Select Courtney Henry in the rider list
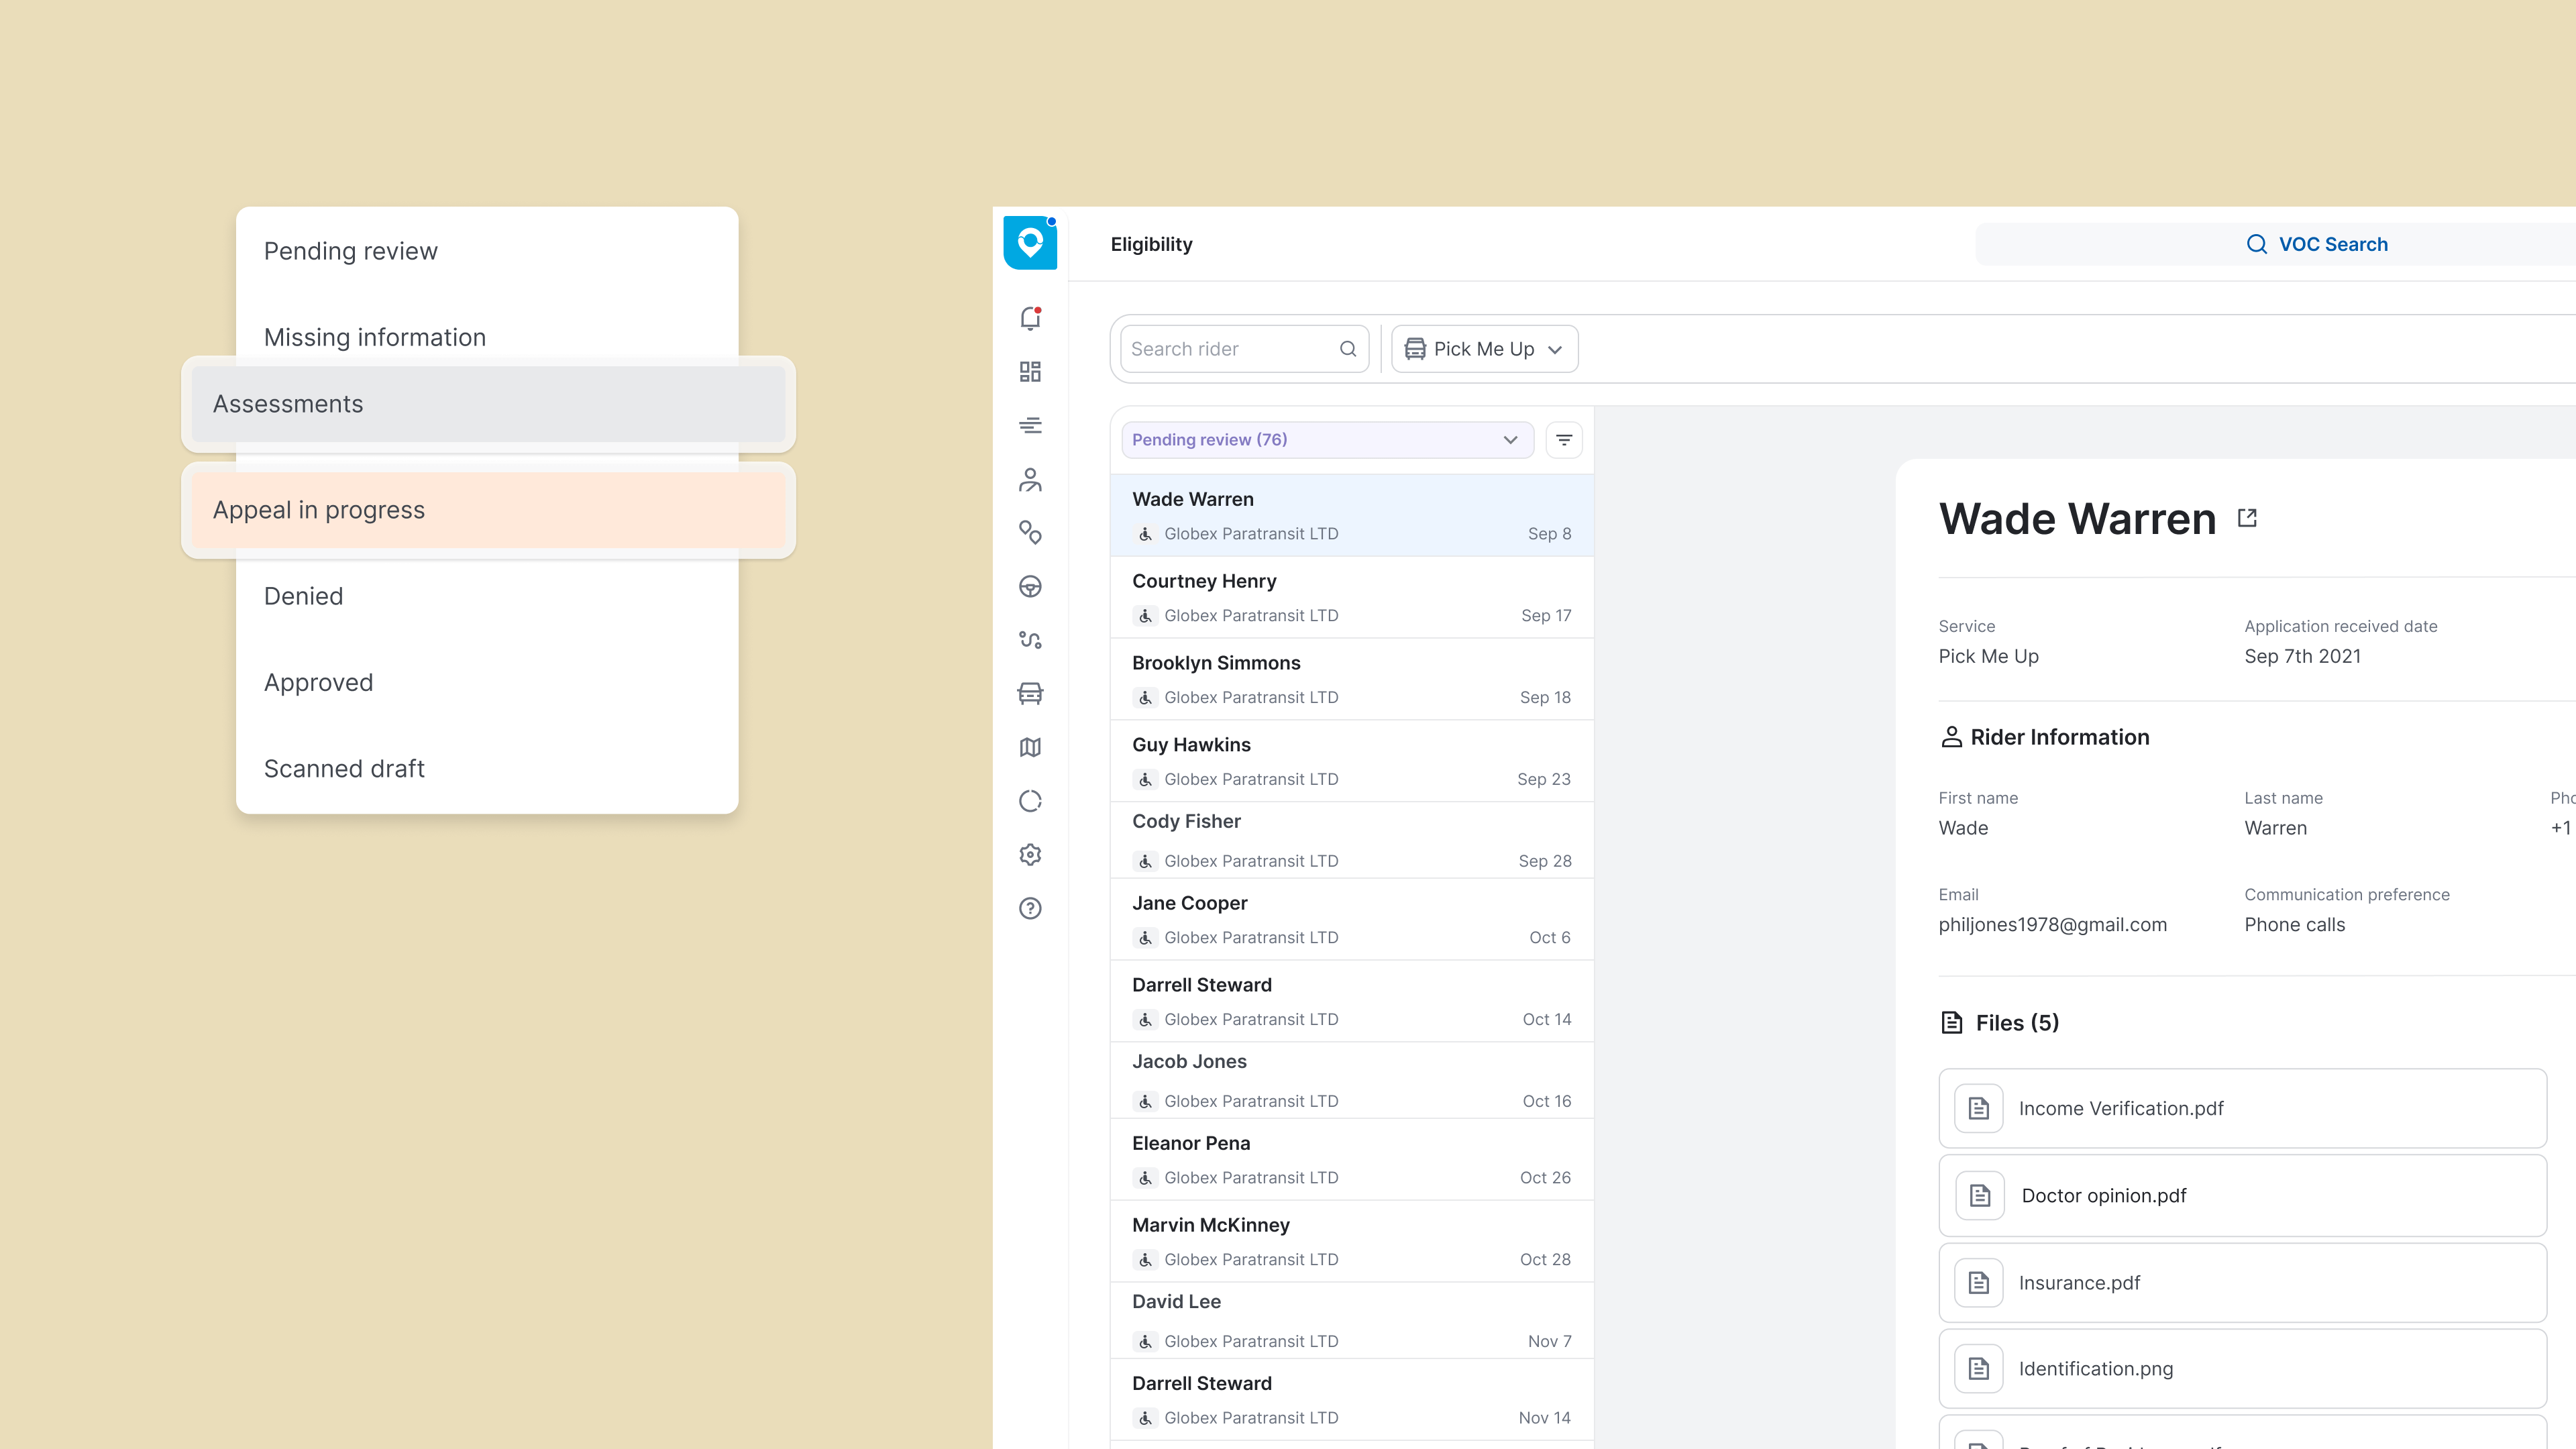Screen dimensions: 2576x1449 pyautogui.click(x=1351, y=597)
